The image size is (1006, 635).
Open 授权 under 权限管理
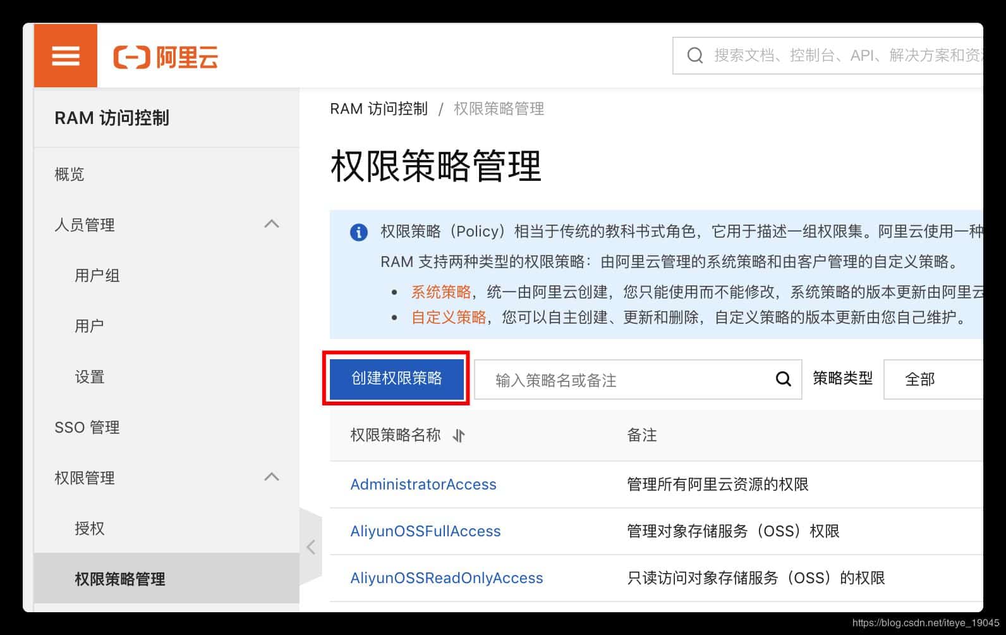(x=89, y=529)
